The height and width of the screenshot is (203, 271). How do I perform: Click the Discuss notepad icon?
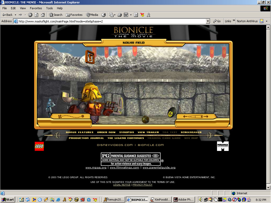[136, 15]
